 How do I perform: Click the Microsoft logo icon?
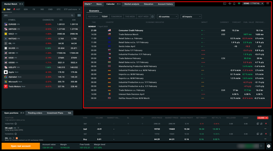pyautogui.click(x=5, y=81)
